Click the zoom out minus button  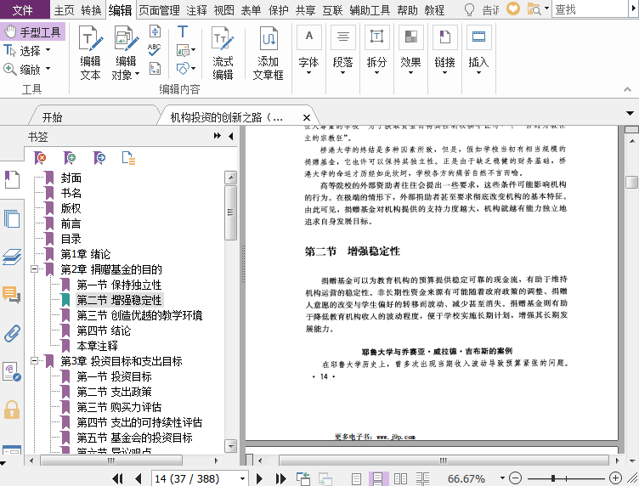(x=516, y=478)
